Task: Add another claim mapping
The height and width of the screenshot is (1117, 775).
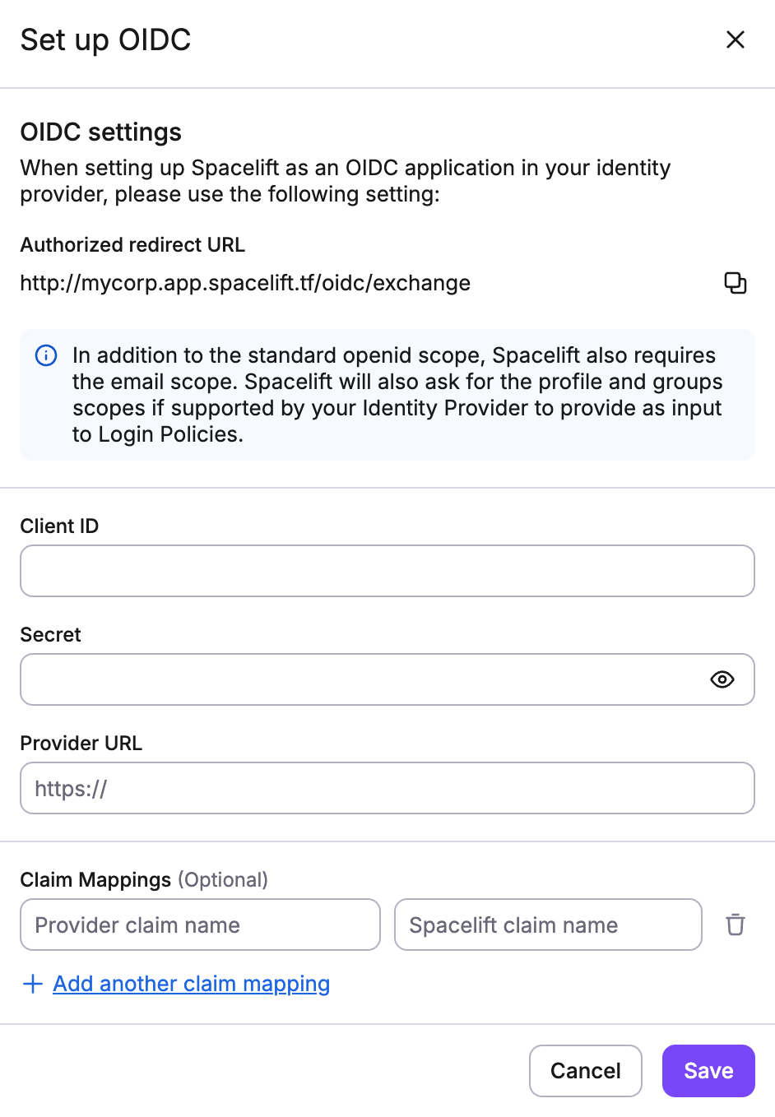Action: 191,984
